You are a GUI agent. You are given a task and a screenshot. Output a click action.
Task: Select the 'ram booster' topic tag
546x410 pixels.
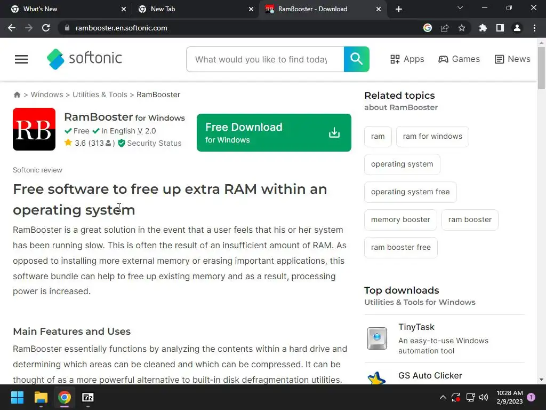click(x=470, y=219)
